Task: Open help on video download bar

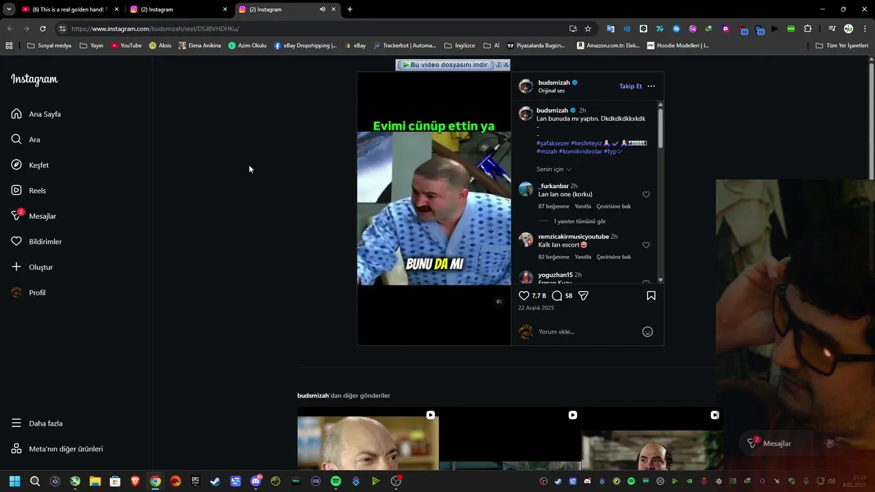Action: tap(498, 64)
